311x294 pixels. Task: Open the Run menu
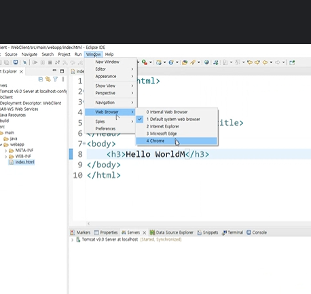tap(78, 54)
